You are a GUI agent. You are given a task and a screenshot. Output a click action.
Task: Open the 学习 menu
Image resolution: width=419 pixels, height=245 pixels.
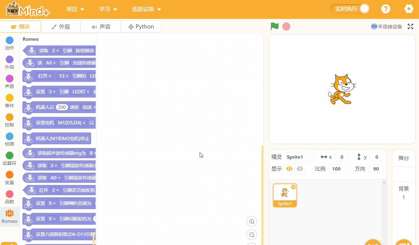pos(108,9)
